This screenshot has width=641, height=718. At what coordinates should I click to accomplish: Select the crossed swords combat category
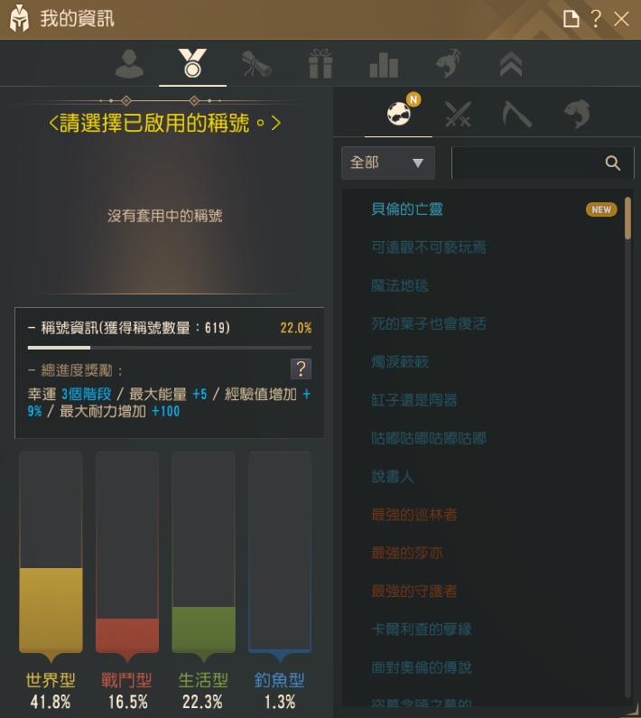point(458,114)
